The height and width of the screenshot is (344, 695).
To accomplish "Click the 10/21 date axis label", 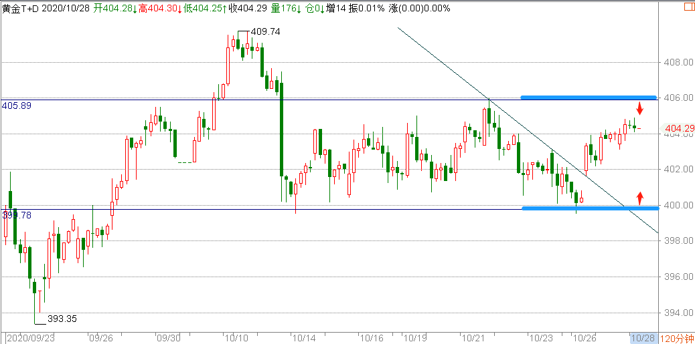I will coord(473,338).
